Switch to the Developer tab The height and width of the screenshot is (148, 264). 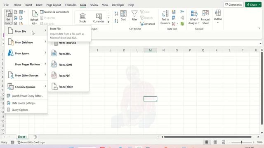coord(118,5)
